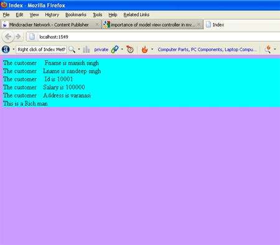Open the flame icon dropdown arrow
The height and width of the screenshot is (245, 280).
pyautogui.click(x=152, y=49)
